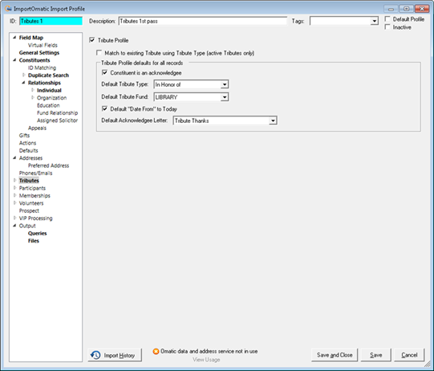Select ID Matching in the tree
434x371 pixels.
tap(42, 67)
